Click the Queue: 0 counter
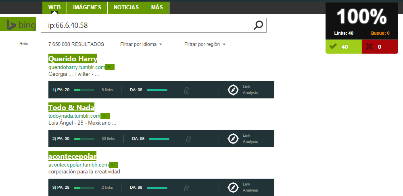Viewport: 403px width, 196px height. pyautogui.click(x=380, y=33)
